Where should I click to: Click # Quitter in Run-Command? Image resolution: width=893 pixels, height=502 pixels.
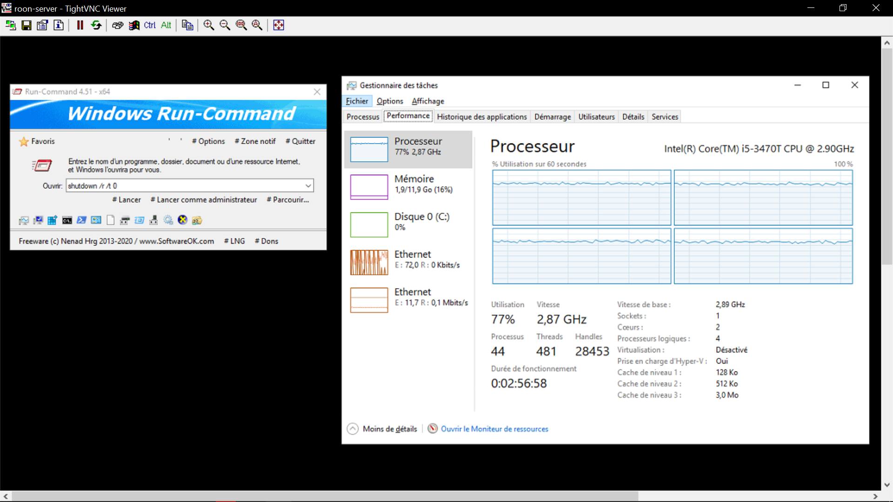click(x=300, y=141)
